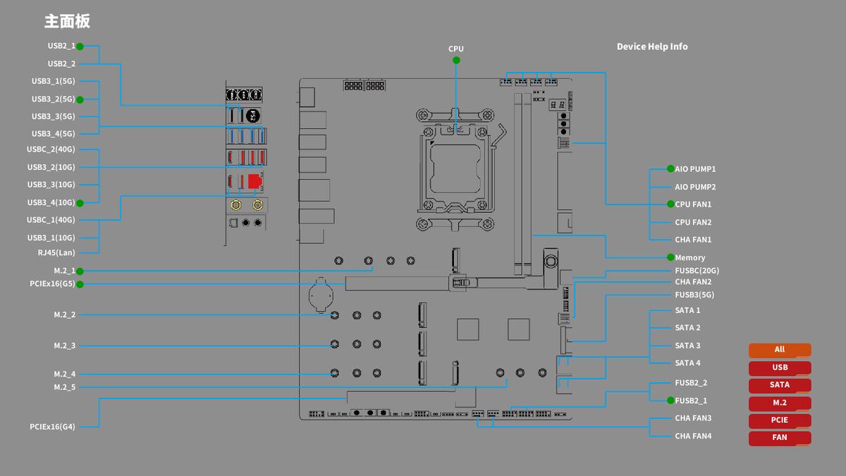Screen dimensions: 846x476
Task: Open the Device Help Info link
Action: click(x=652, y=47)
